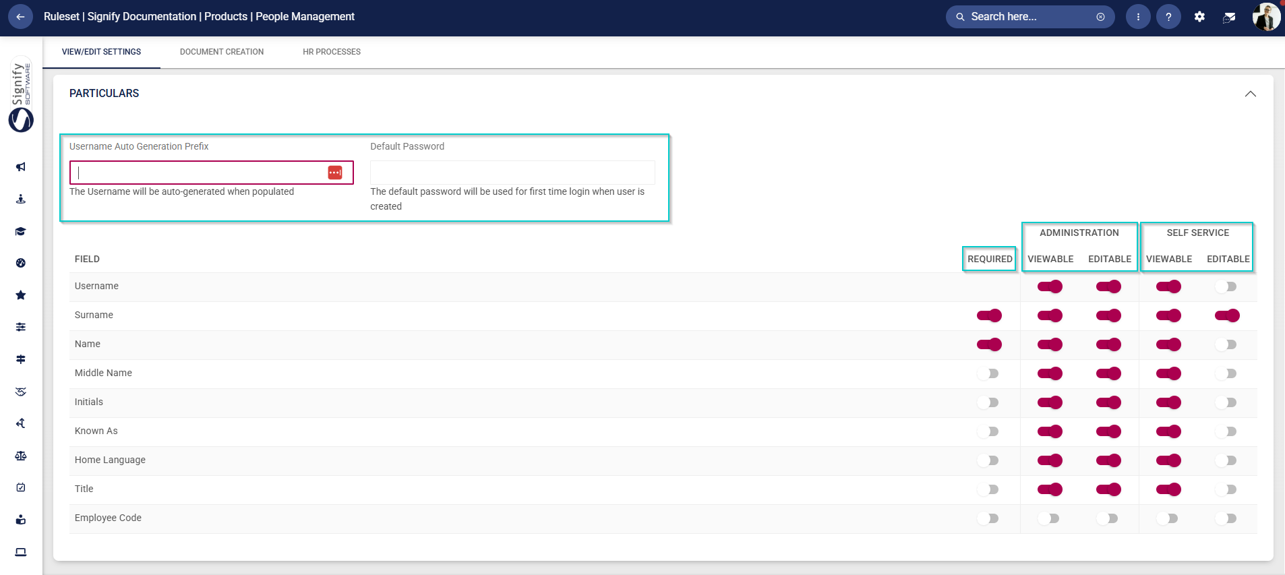Switch to View/Edit Settings tab
Screen dimensions: 1285x575
pyautogui.click(x=101, y=52)
